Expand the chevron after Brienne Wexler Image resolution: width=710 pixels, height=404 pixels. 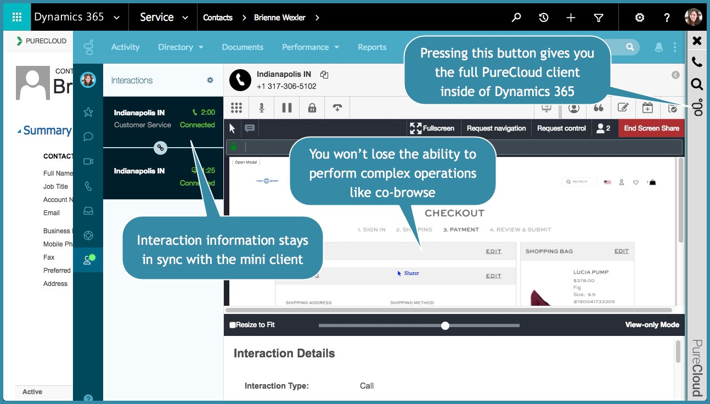click(317, 18)
